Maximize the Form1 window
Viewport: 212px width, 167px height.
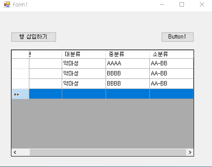(182, 5)
